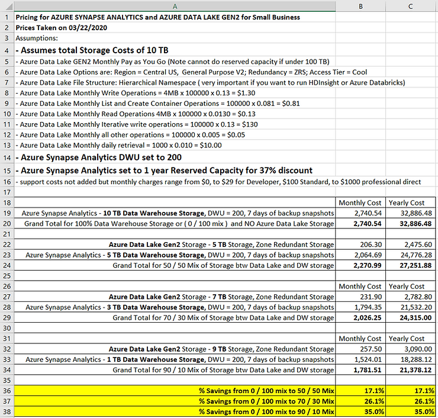Click the 9 TB Data Lake Gen2 Storage label

(x=175, y=349)
